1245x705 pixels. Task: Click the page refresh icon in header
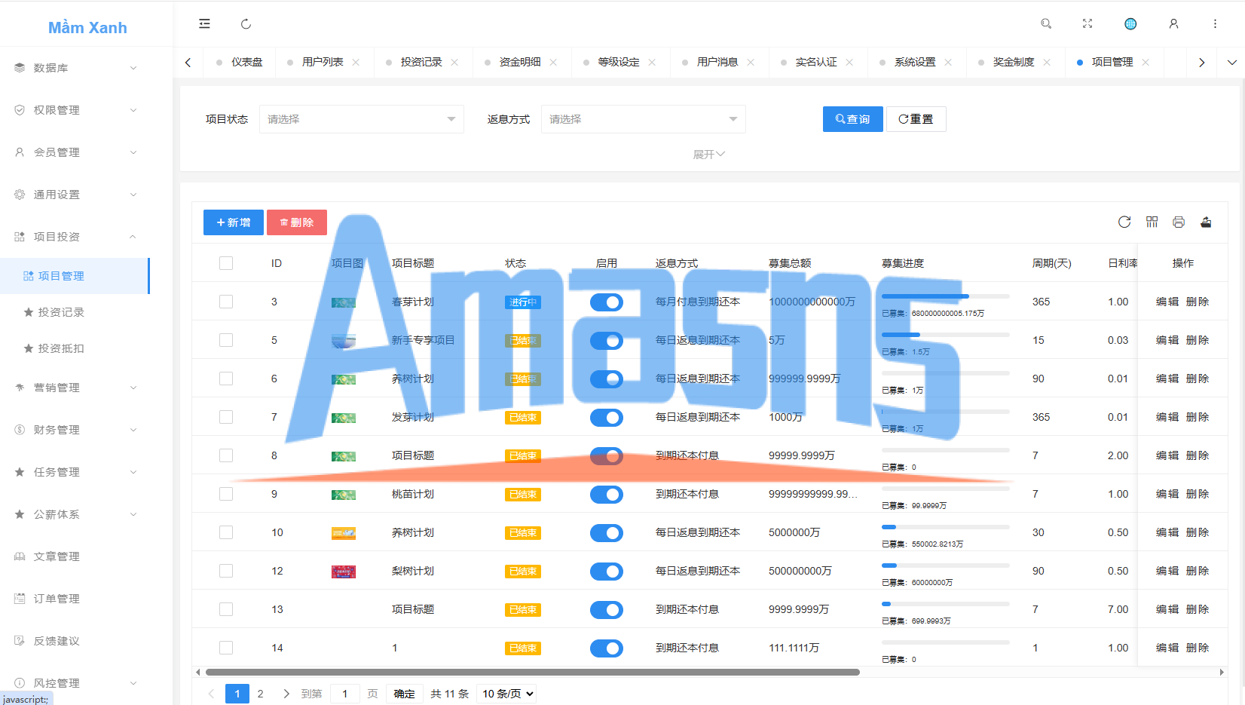pyautogui.click(x=246, y=23)
